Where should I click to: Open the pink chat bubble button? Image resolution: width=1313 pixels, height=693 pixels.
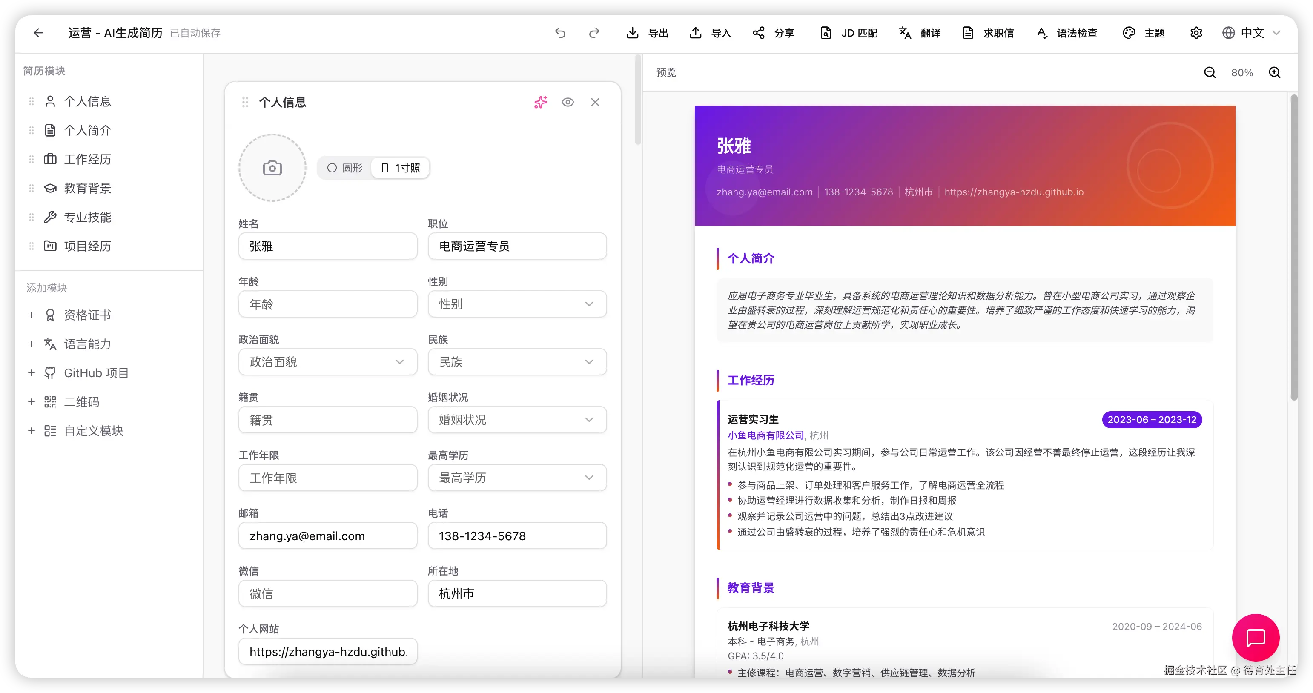(x=1256, y=637)
